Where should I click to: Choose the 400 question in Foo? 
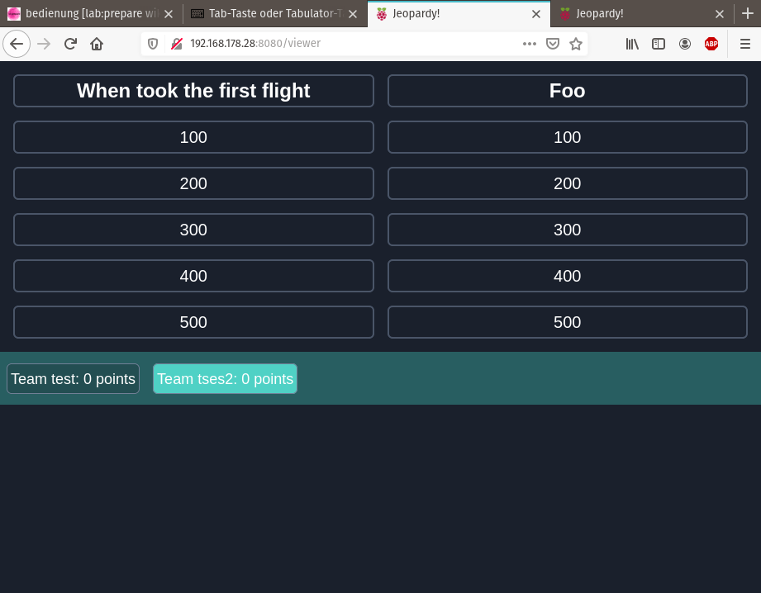tap(568, 276)
